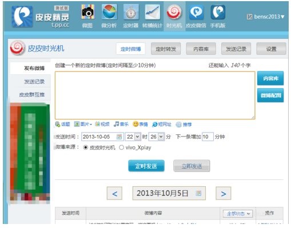Viewport: 291px width, 228px height.
Task: Click the blue 内容库 button
Action: (x=270, y=78)
